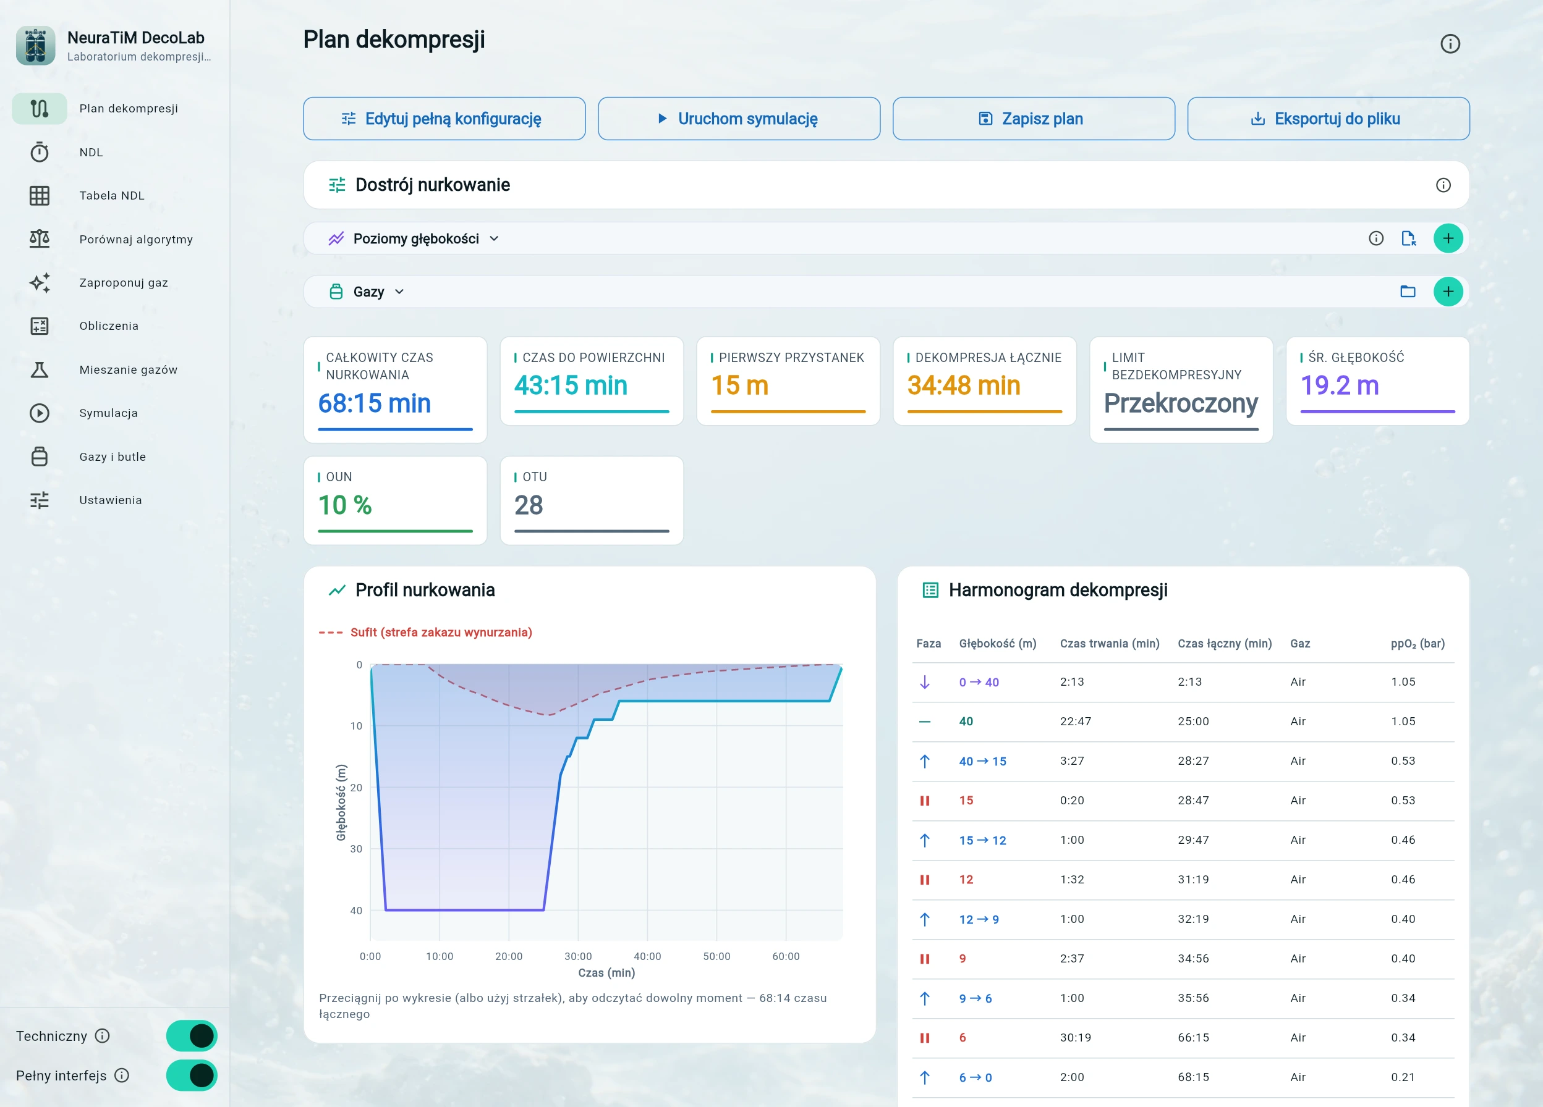This screenshot has height=1107, width=1543.
Task: Add a new depth level with plus
Action: 1448,238
